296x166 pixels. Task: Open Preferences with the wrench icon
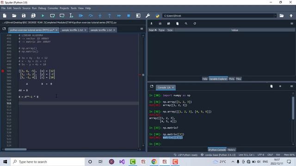148,16
